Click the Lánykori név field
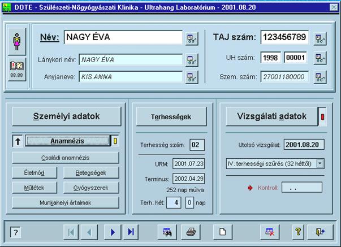341x247 pixels. pyautogui.click(x=131, y=59)
